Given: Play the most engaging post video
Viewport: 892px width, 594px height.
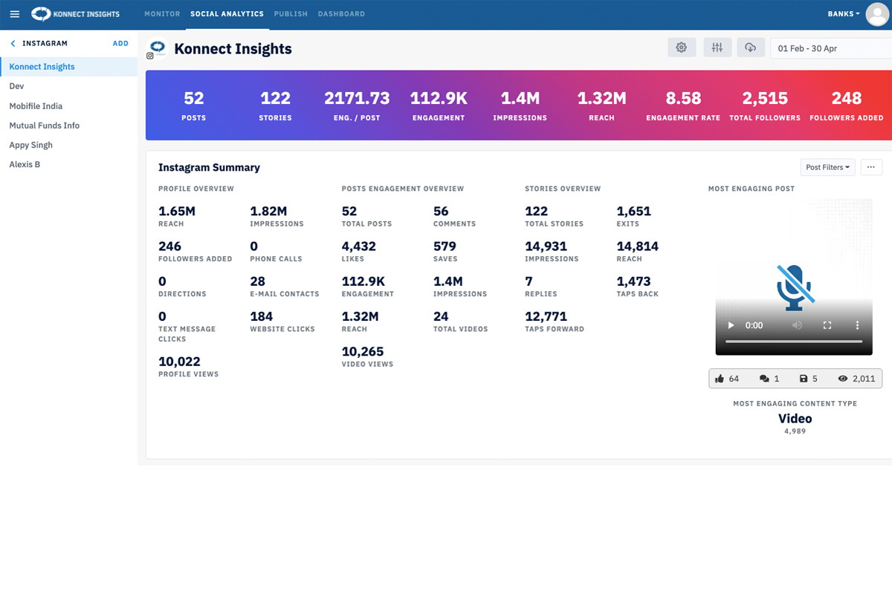Looking at the screenshot, I should pos(731,325).
